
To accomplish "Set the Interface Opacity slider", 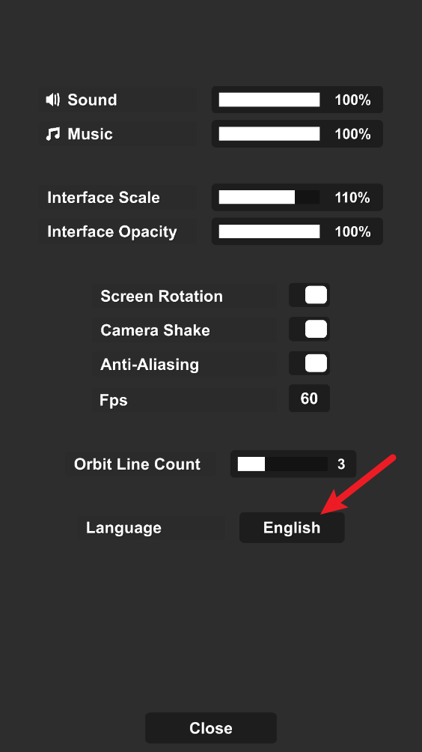I will pyautogui.click(x=269, y=231).
